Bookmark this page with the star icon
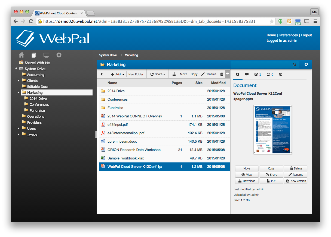Screen dimensions: 331x237 272,21
